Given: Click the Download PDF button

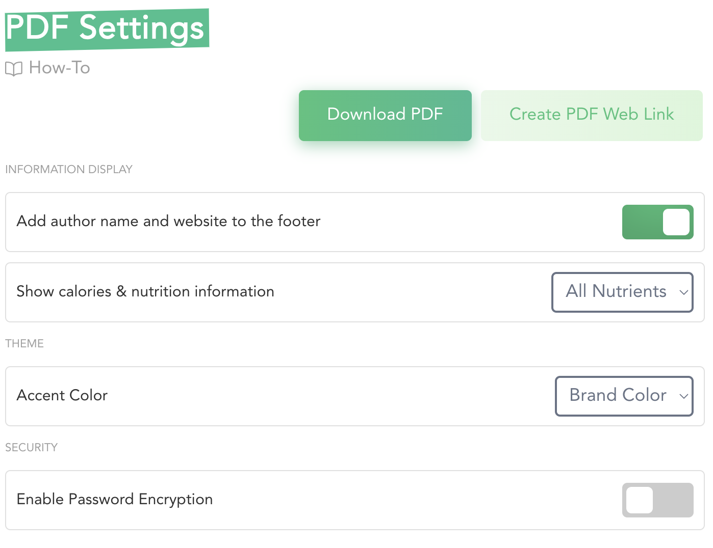Looking at the screenshot, I should point(385,116).
